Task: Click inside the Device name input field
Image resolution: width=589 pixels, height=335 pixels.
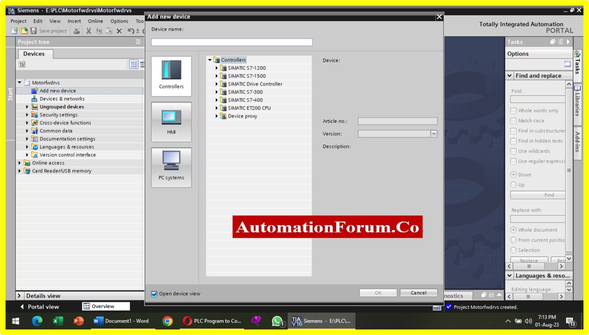Action: (x=231, y=42)
